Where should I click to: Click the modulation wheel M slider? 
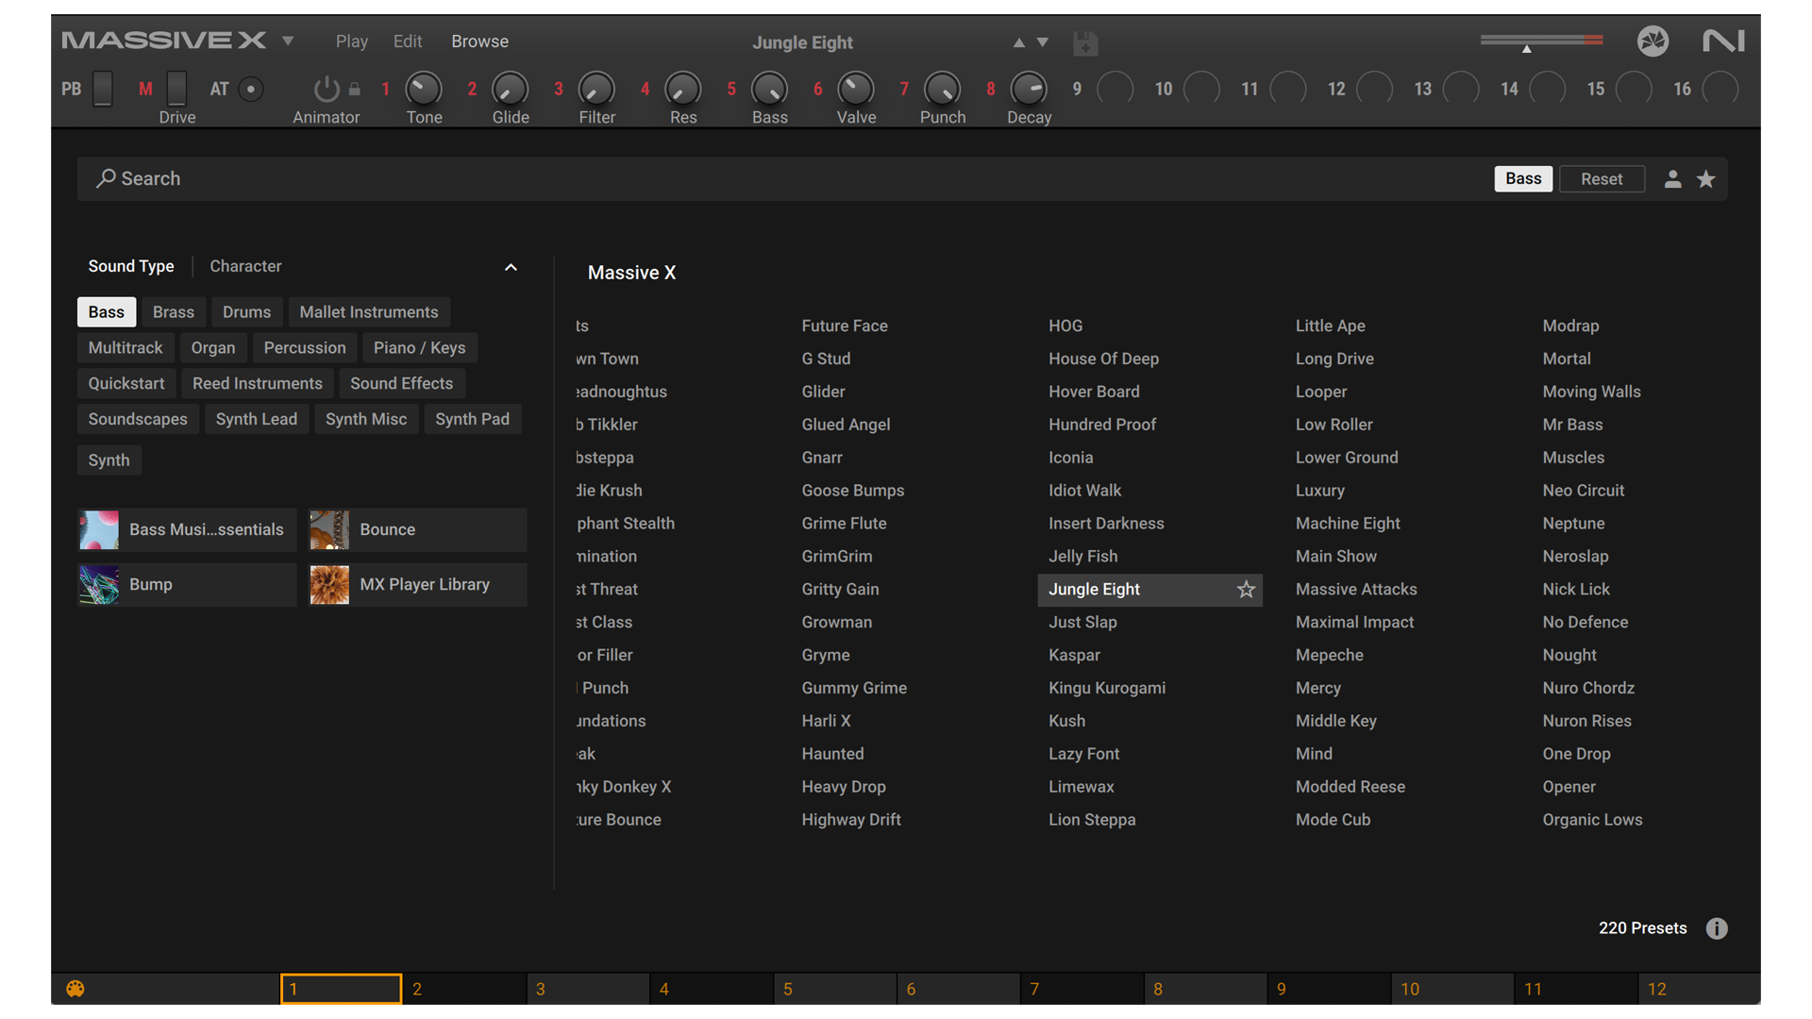pos(176,89)
